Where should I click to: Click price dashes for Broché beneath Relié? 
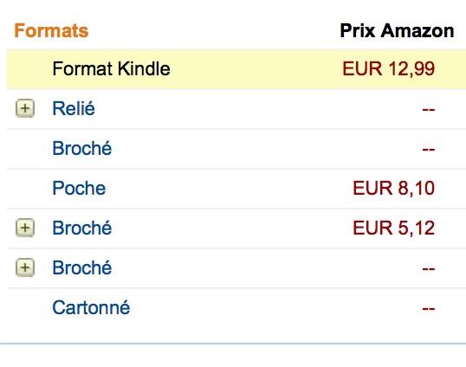(429, 150)
